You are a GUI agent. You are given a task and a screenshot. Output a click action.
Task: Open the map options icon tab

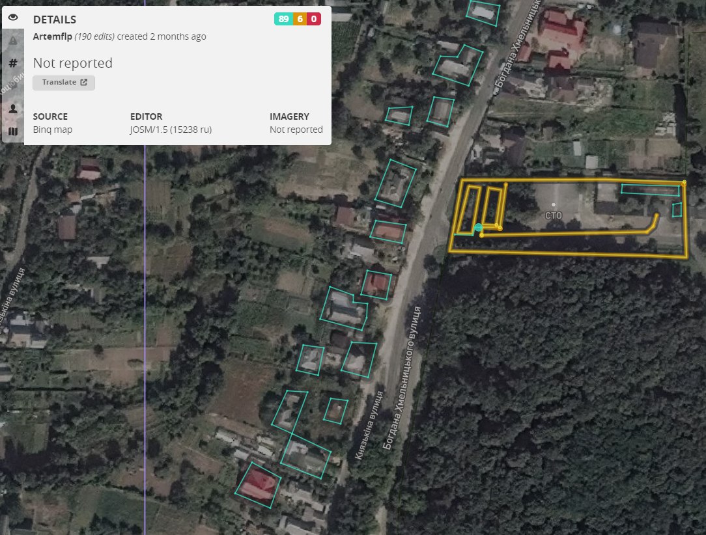pyautogui.click(x=13, y=131)
